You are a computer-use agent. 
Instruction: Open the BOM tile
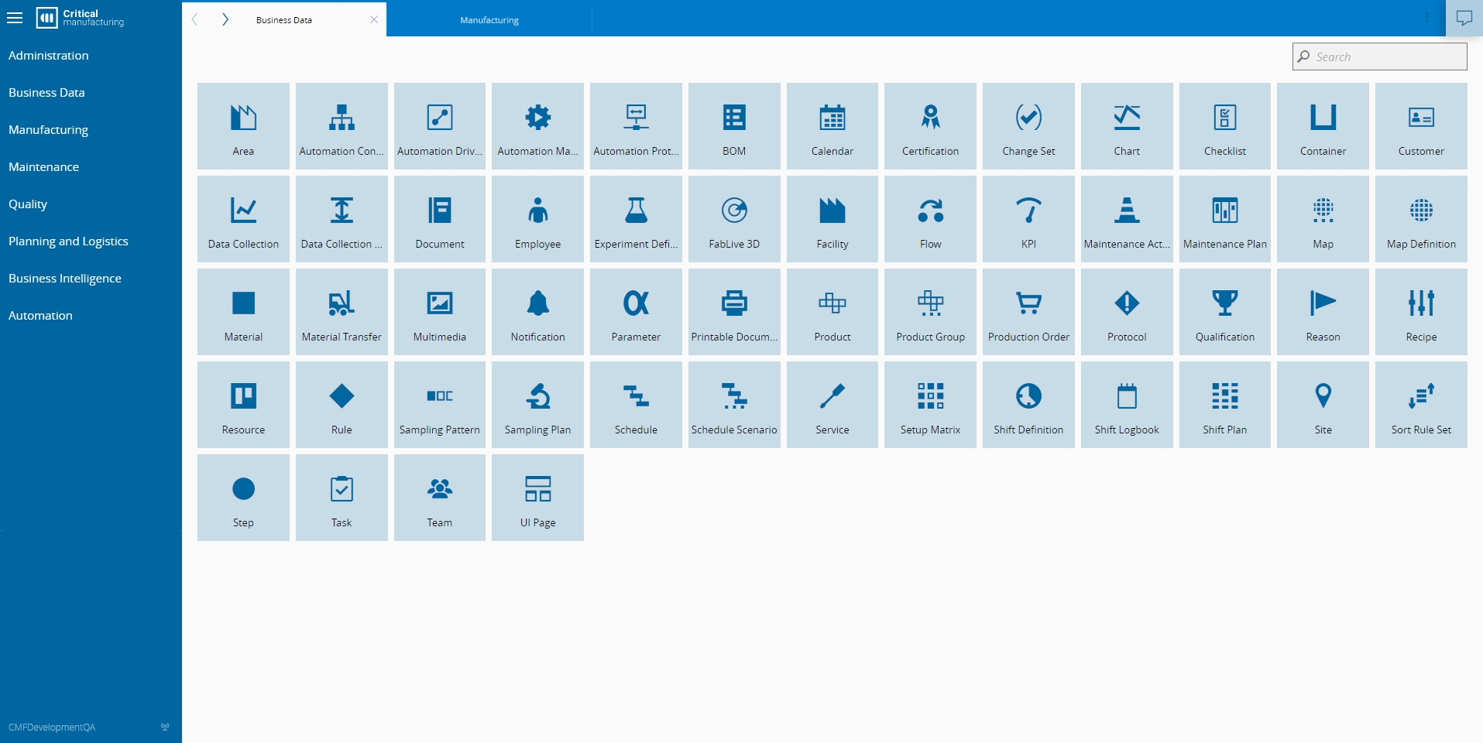point(734,126)
